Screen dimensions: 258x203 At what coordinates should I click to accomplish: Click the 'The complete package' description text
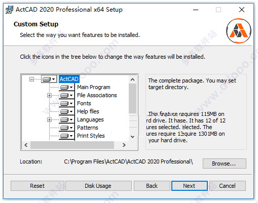point(192,84)
